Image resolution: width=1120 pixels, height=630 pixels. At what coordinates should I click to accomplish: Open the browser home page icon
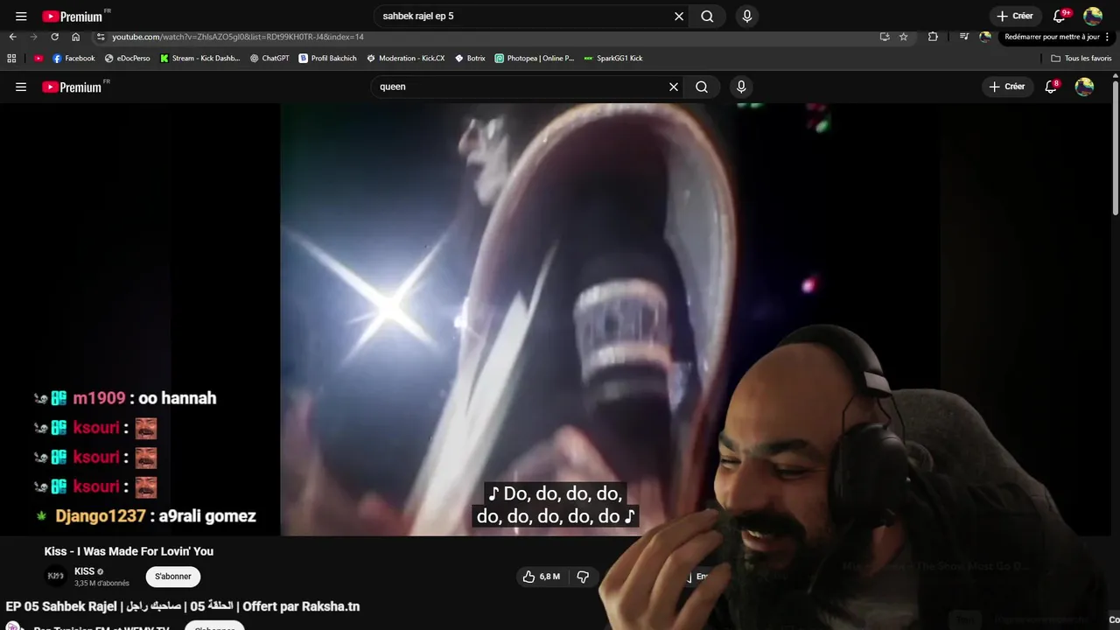pyautogui.click(x=76, y=37)
